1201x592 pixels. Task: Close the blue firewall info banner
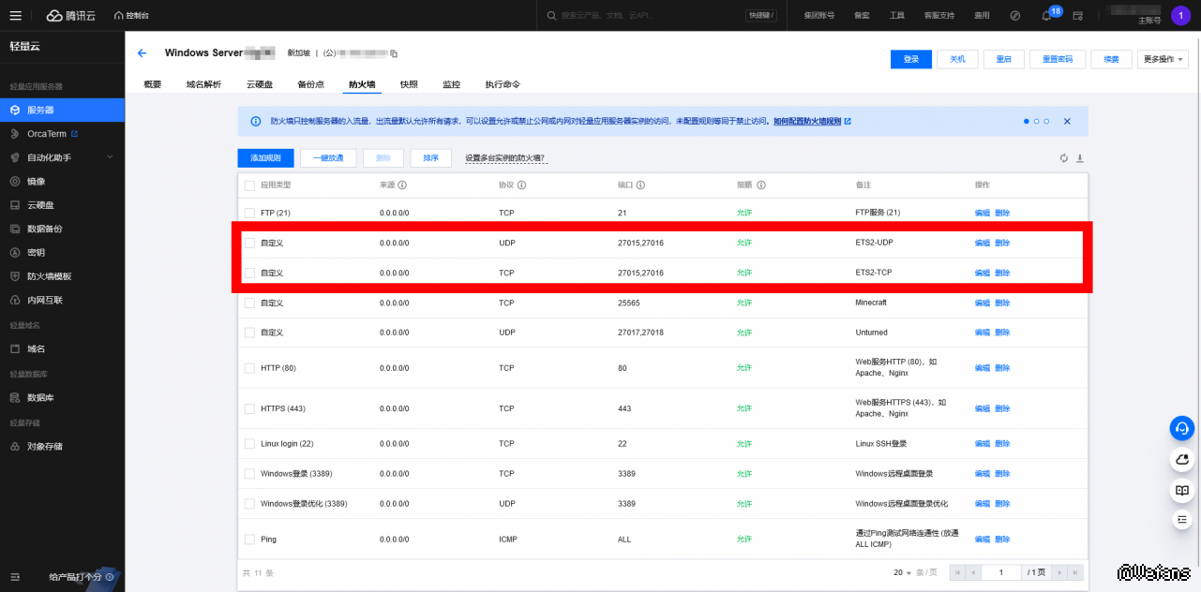tap(1067, 121)
